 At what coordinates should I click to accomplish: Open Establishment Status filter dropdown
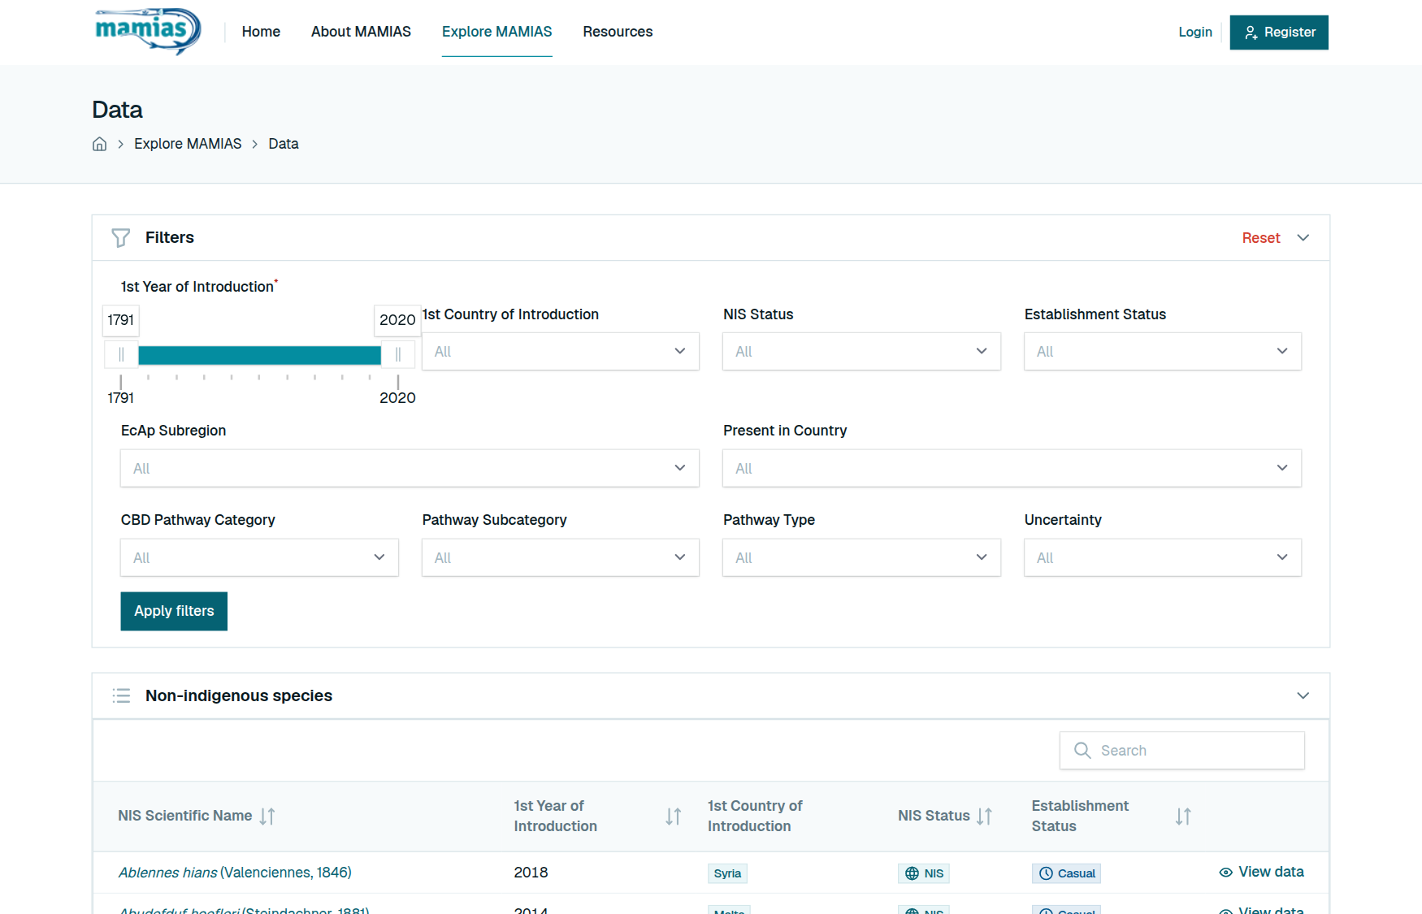point(1163,351)
